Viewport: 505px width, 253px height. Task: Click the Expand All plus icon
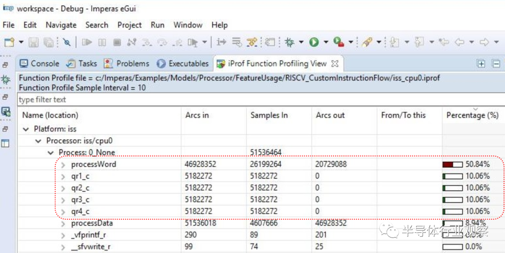(481, 64)
